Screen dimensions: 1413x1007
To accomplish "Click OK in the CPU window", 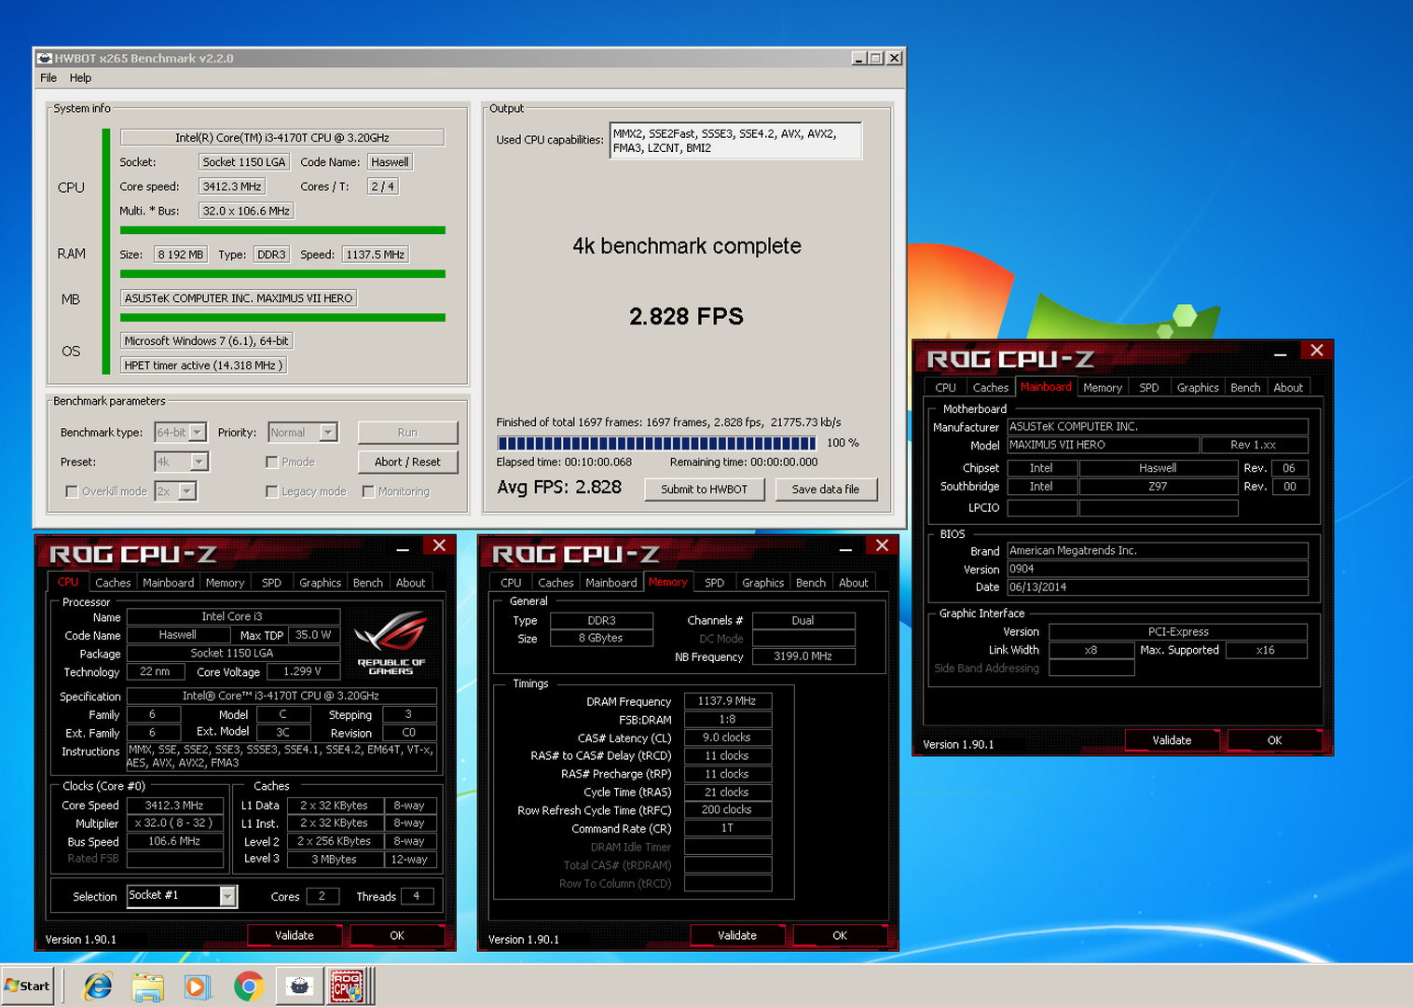I will pyautogui.click(x=397, y=935).
